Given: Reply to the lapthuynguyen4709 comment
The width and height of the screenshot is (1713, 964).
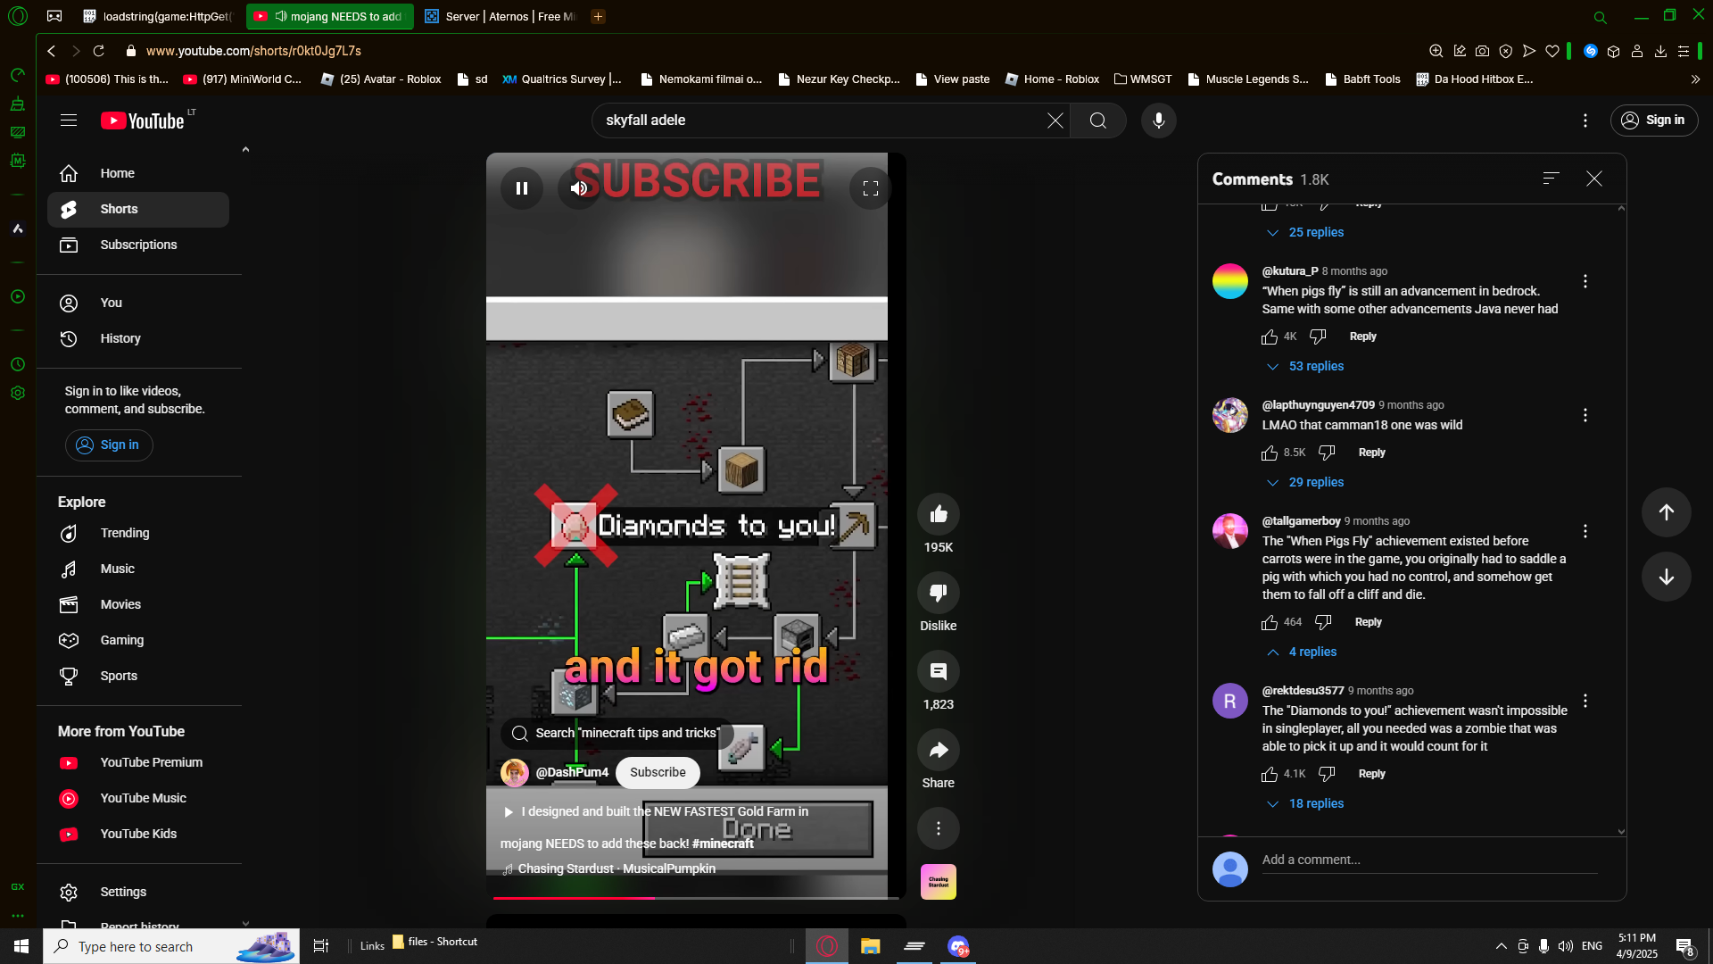Looking at the screenshot, I should click(1371, 453).
